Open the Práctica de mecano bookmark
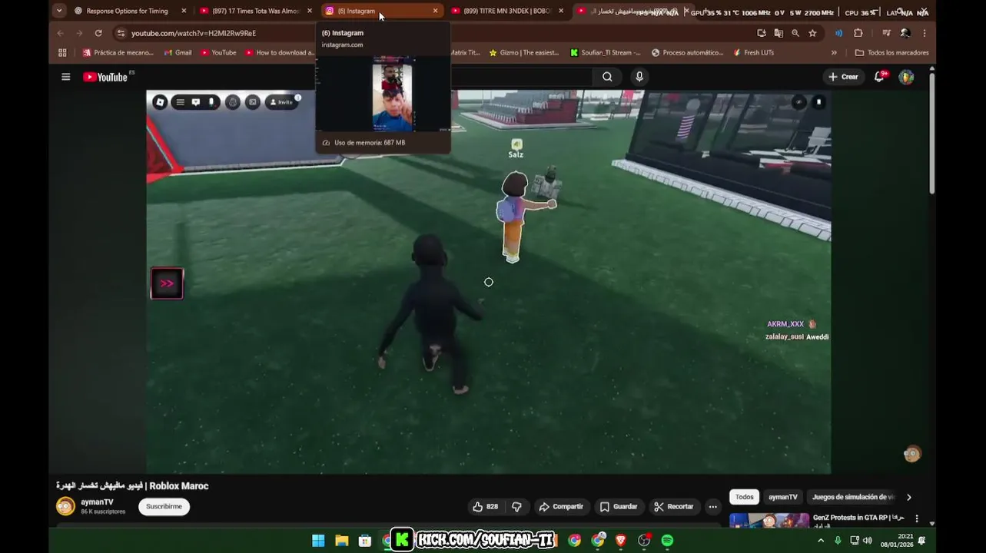This screenshot has width=986, height=553. pyautogui.click(x=118, y=53)
